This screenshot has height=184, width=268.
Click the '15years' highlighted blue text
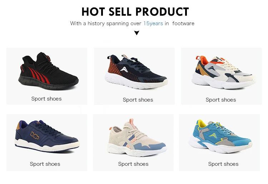153,24
